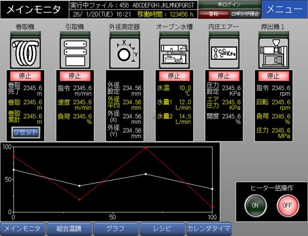This screenshot has width=308, height=236.
Task: Switch to the グラフ tab
Action: (116, 229)
